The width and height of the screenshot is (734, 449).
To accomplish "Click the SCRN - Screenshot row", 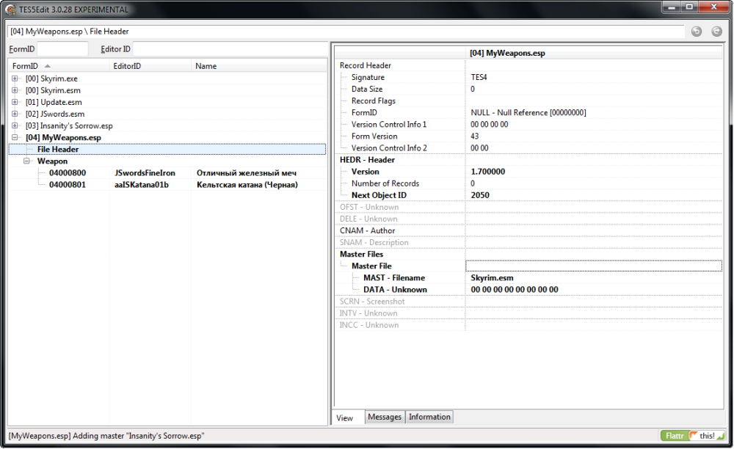I will tap(528, 302).
